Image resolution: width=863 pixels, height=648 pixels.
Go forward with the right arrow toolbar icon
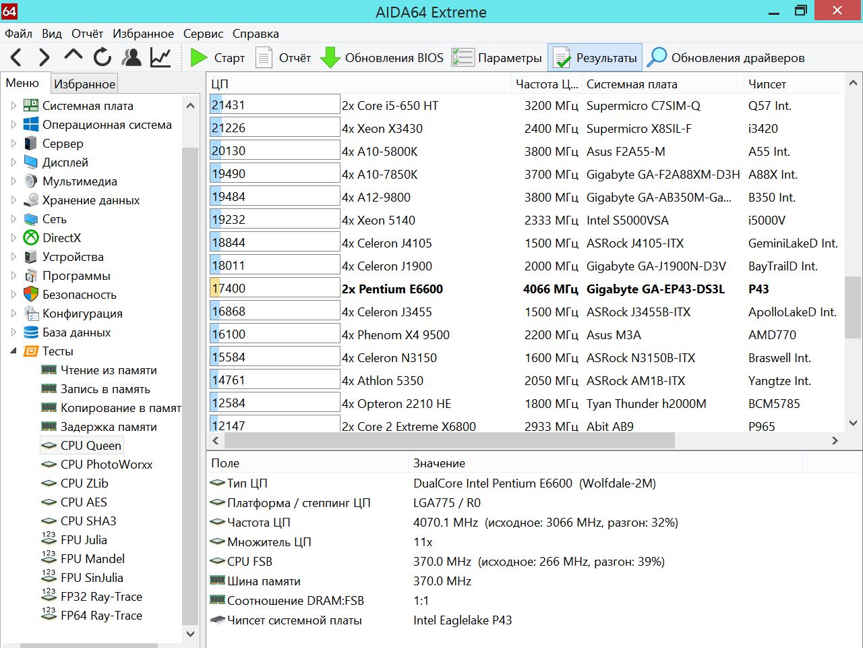point(44,57)
